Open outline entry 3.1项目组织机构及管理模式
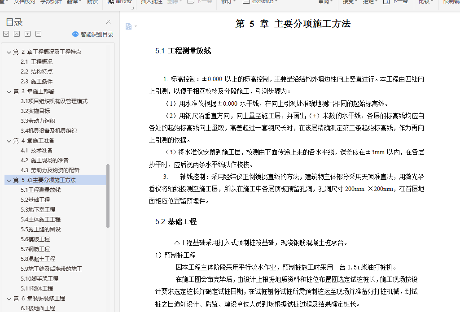Screen dimensions: 460x312 (x=54, y=101)
